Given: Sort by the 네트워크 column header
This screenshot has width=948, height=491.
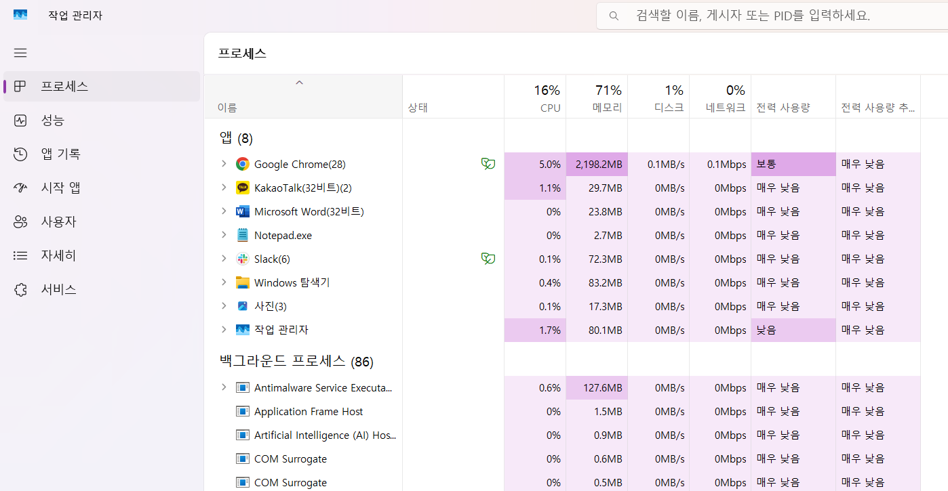Looking at the screenshot, I should click(720, 97).
